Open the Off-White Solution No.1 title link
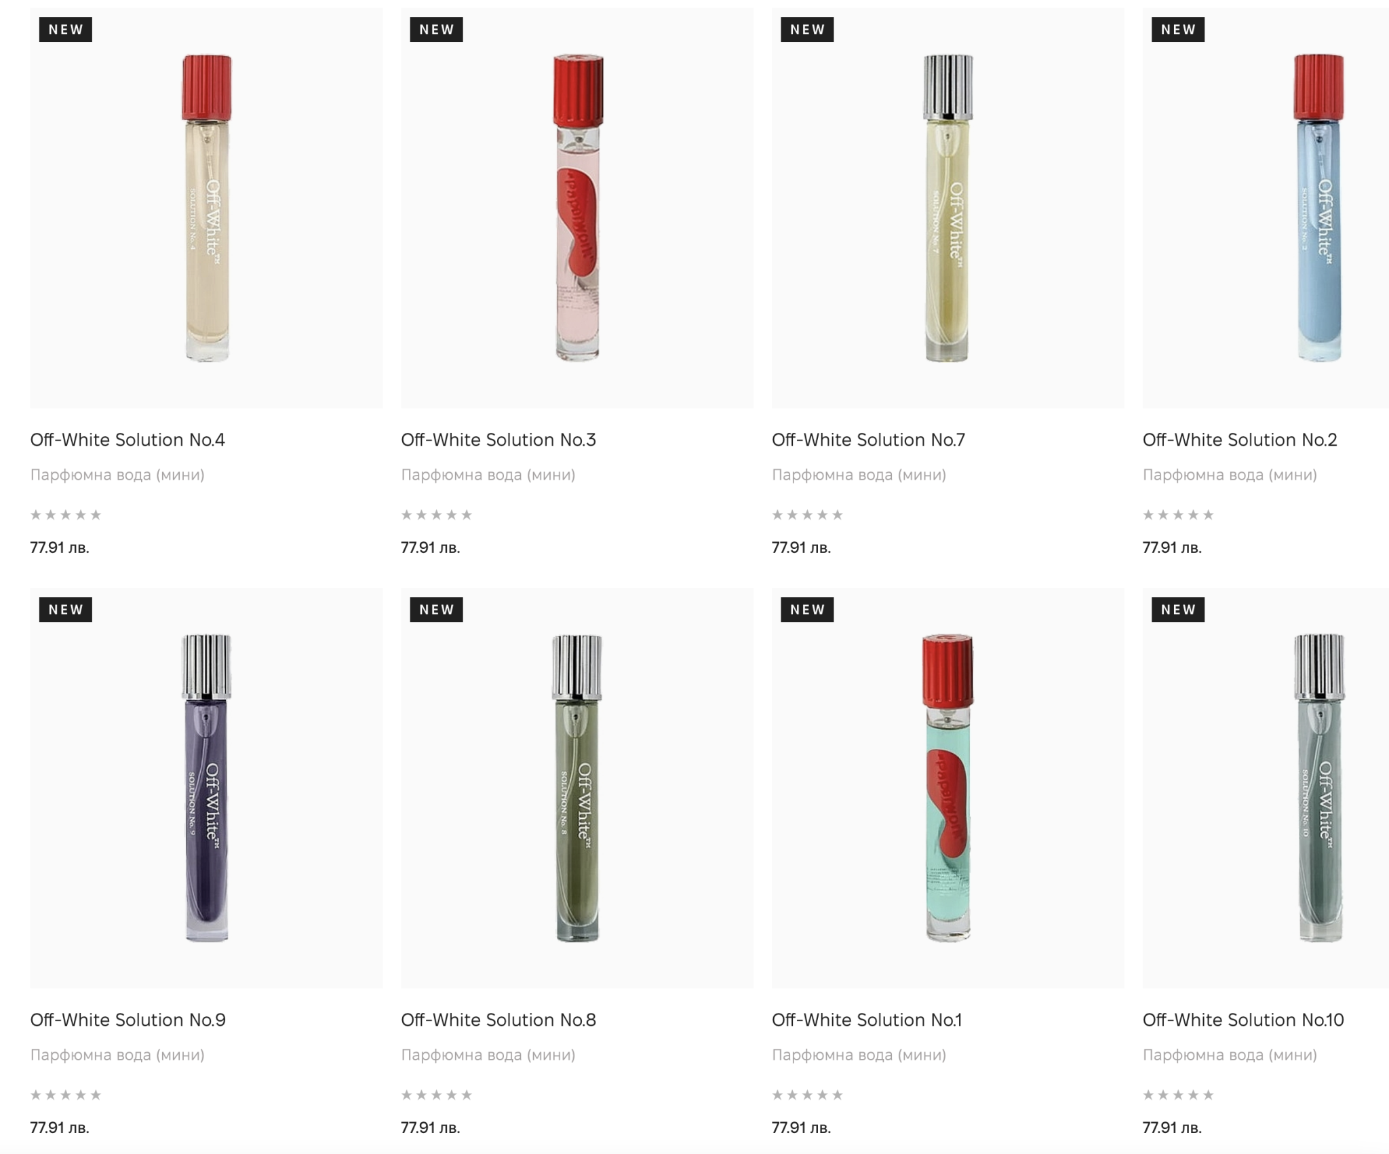Screen dimensions: 1389x1154 point(867,1020)
